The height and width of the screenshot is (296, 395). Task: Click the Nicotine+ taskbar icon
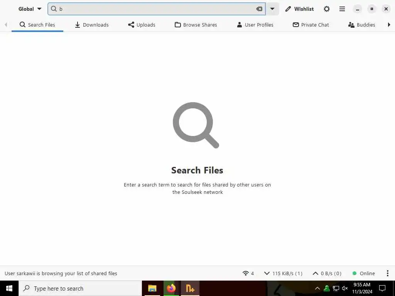coord(190,288)
